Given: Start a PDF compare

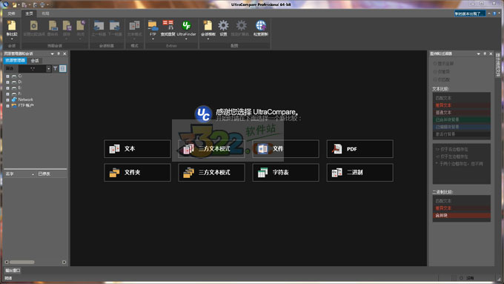Looking at the screenshot, I should coord(359,148).
